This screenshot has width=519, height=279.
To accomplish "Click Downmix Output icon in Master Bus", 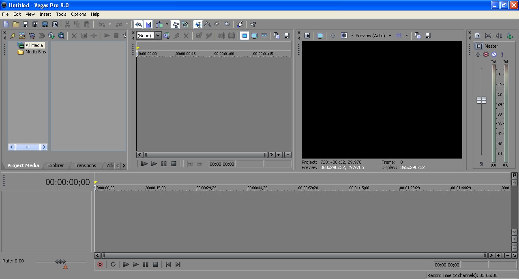I will click(488, 36).
